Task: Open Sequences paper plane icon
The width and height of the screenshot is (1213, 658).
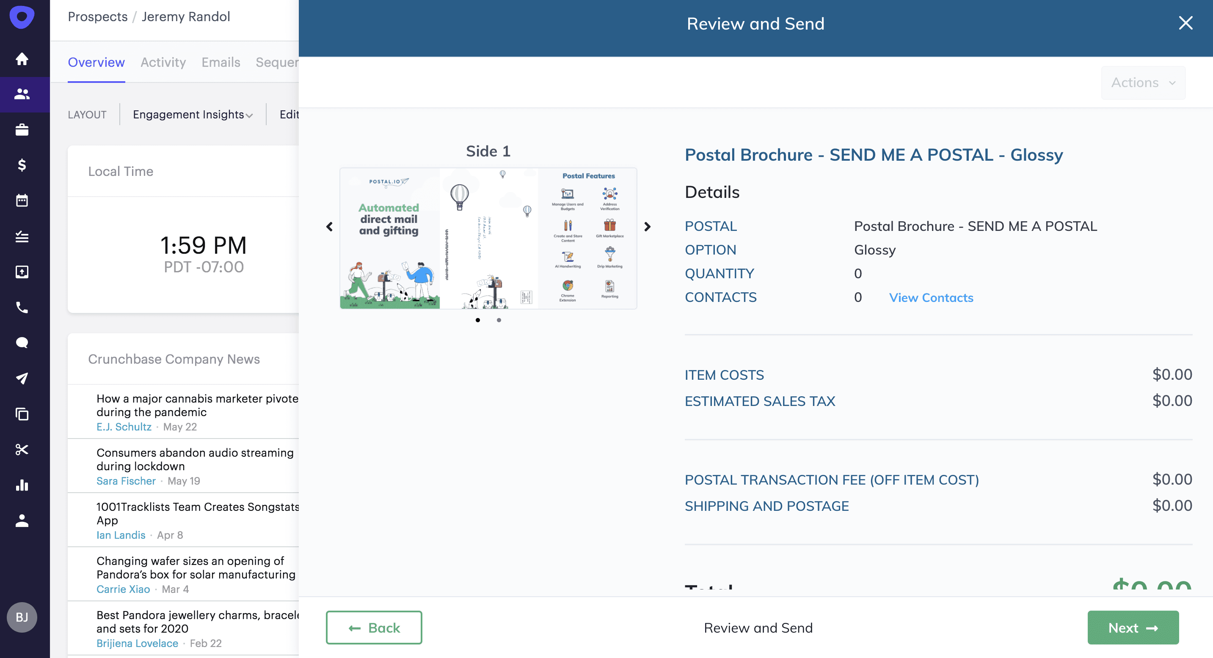Action: pyautogui.click(x=22, y=378)
